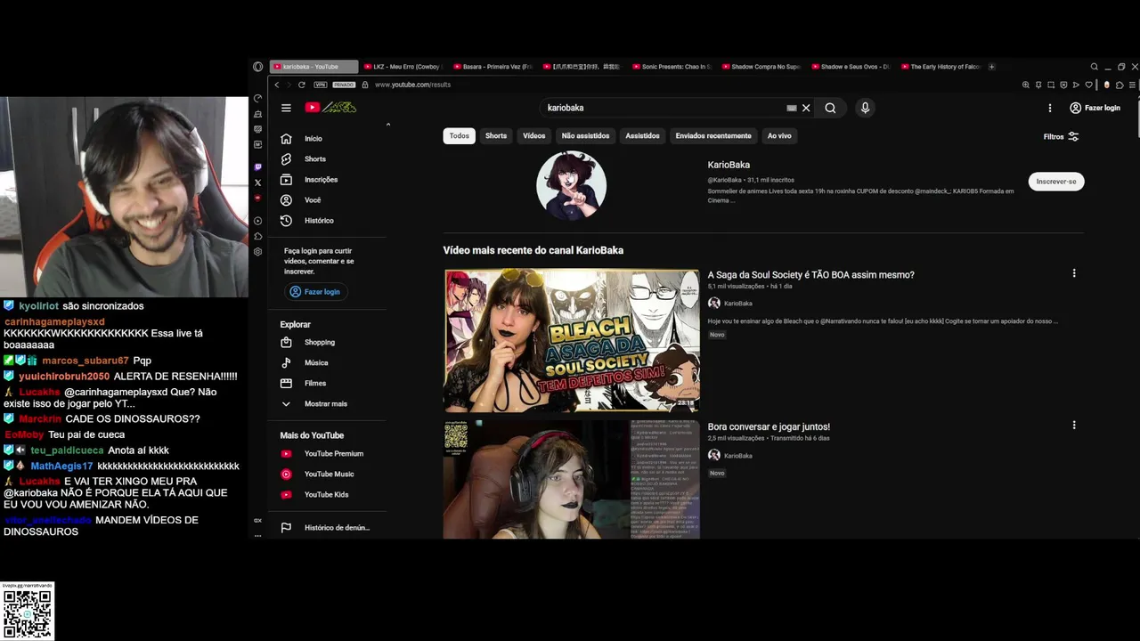Switch to The Early History of Falcon tab
The width and height of the screenshot is (1140, 641).
(940, 67)
